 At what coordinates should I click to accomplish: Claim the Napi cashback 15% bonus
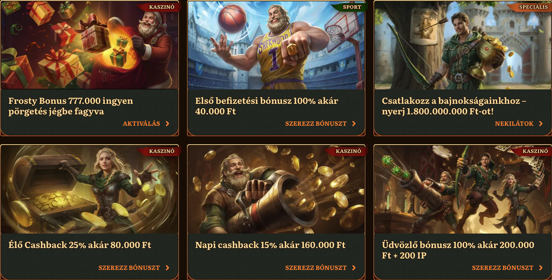click(316, 268)
